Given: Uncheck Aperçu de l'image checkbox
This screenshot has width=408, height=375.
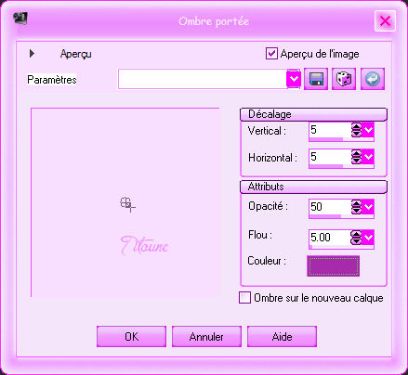Looking at the screenshot, I should click(271, 54).
